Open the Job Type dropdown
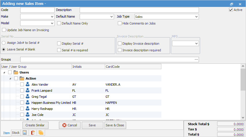Viewport: 246px width, 137px height. 196,17
